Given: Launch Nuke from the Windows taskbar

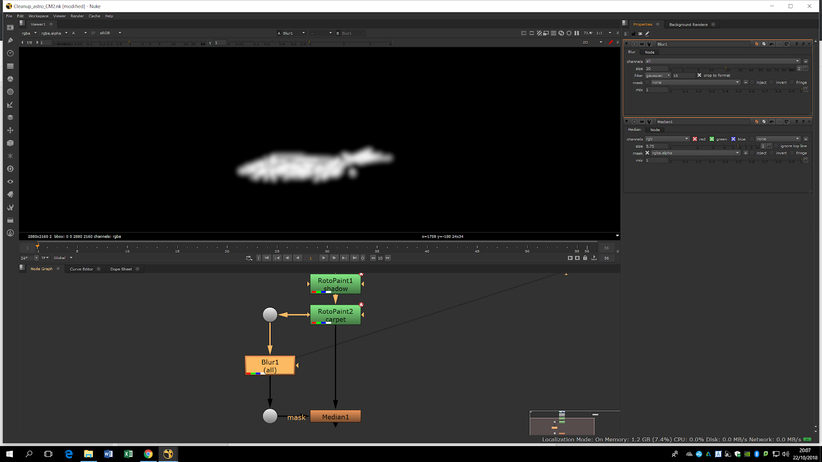Looking at the screenshot, I should 168,454.
